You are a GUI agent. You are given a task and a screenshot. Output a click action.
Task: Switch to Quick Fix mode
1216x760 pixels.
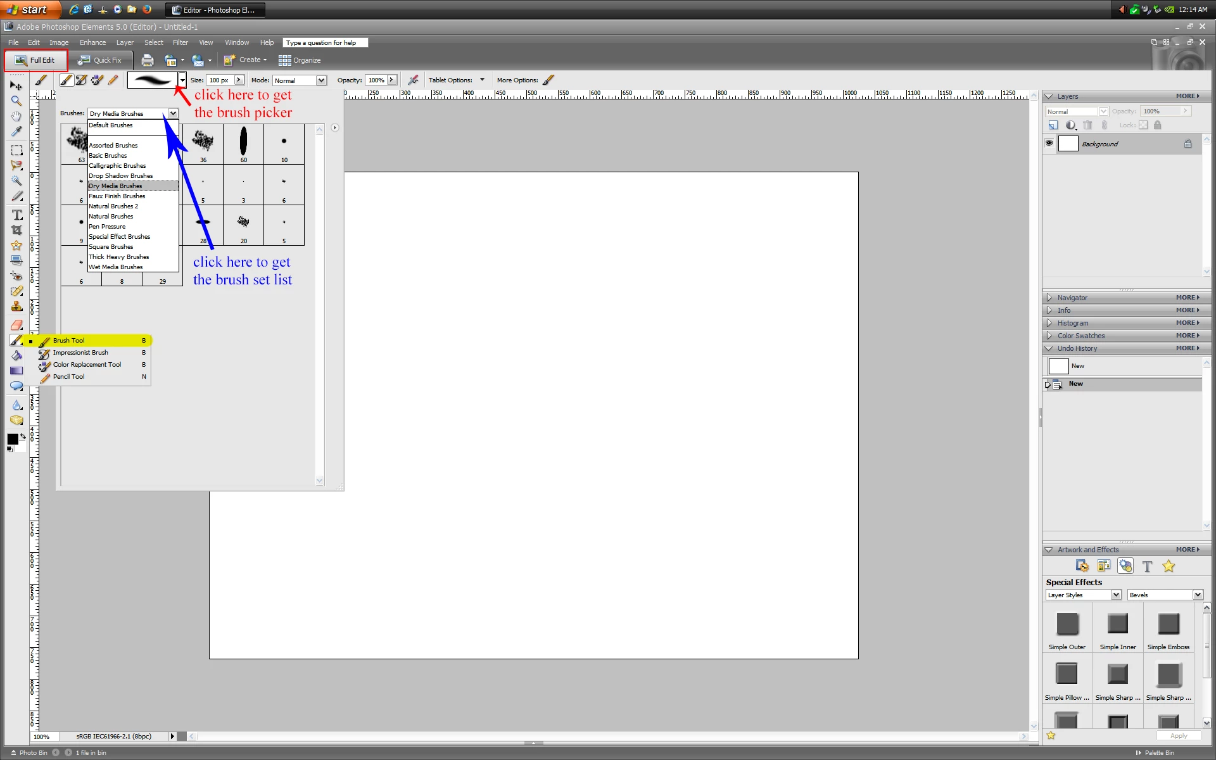click(x=100, y=60)
